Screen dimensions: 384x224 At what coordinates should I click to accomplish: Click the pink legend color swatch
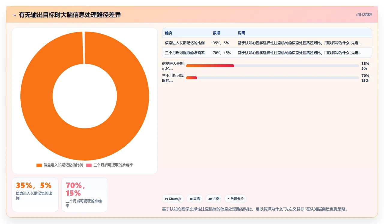click(89, 165)
